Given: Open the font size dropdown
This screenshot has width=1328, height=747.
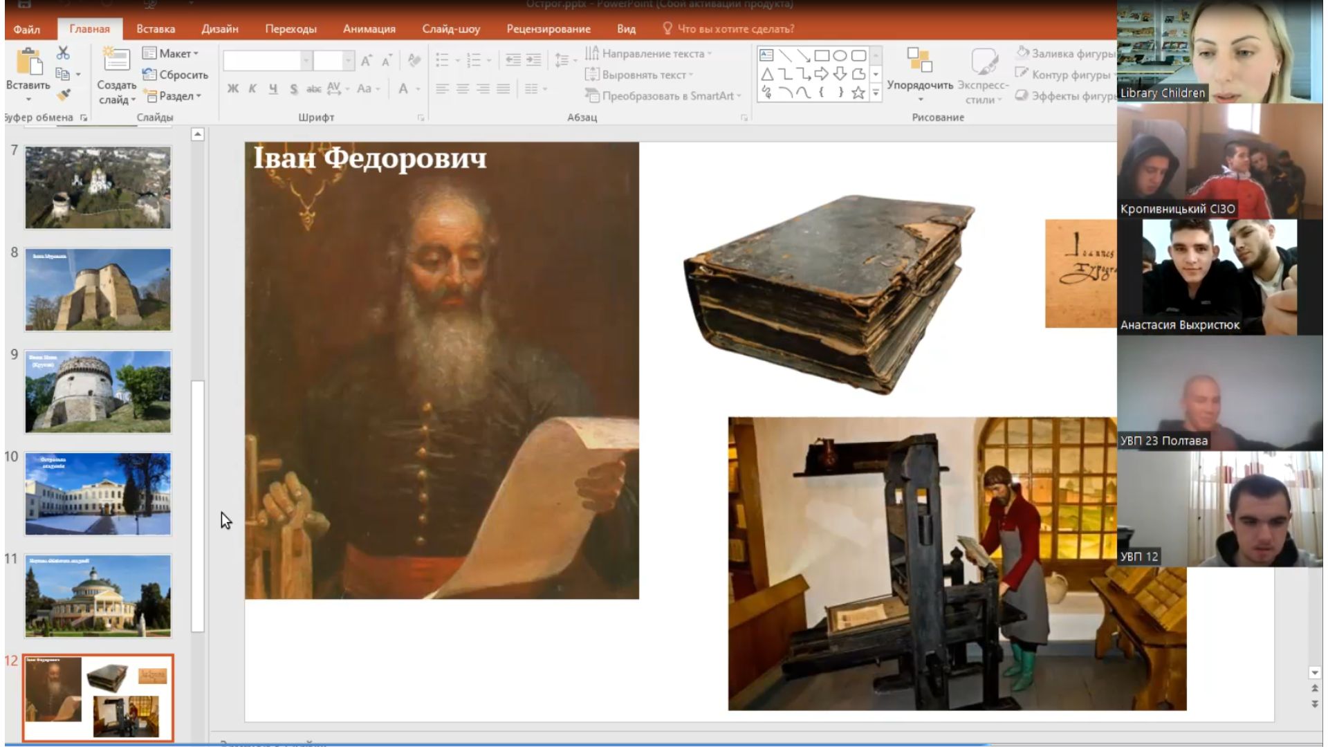Looking at the screenshot, I should click(x=348, y=61).
